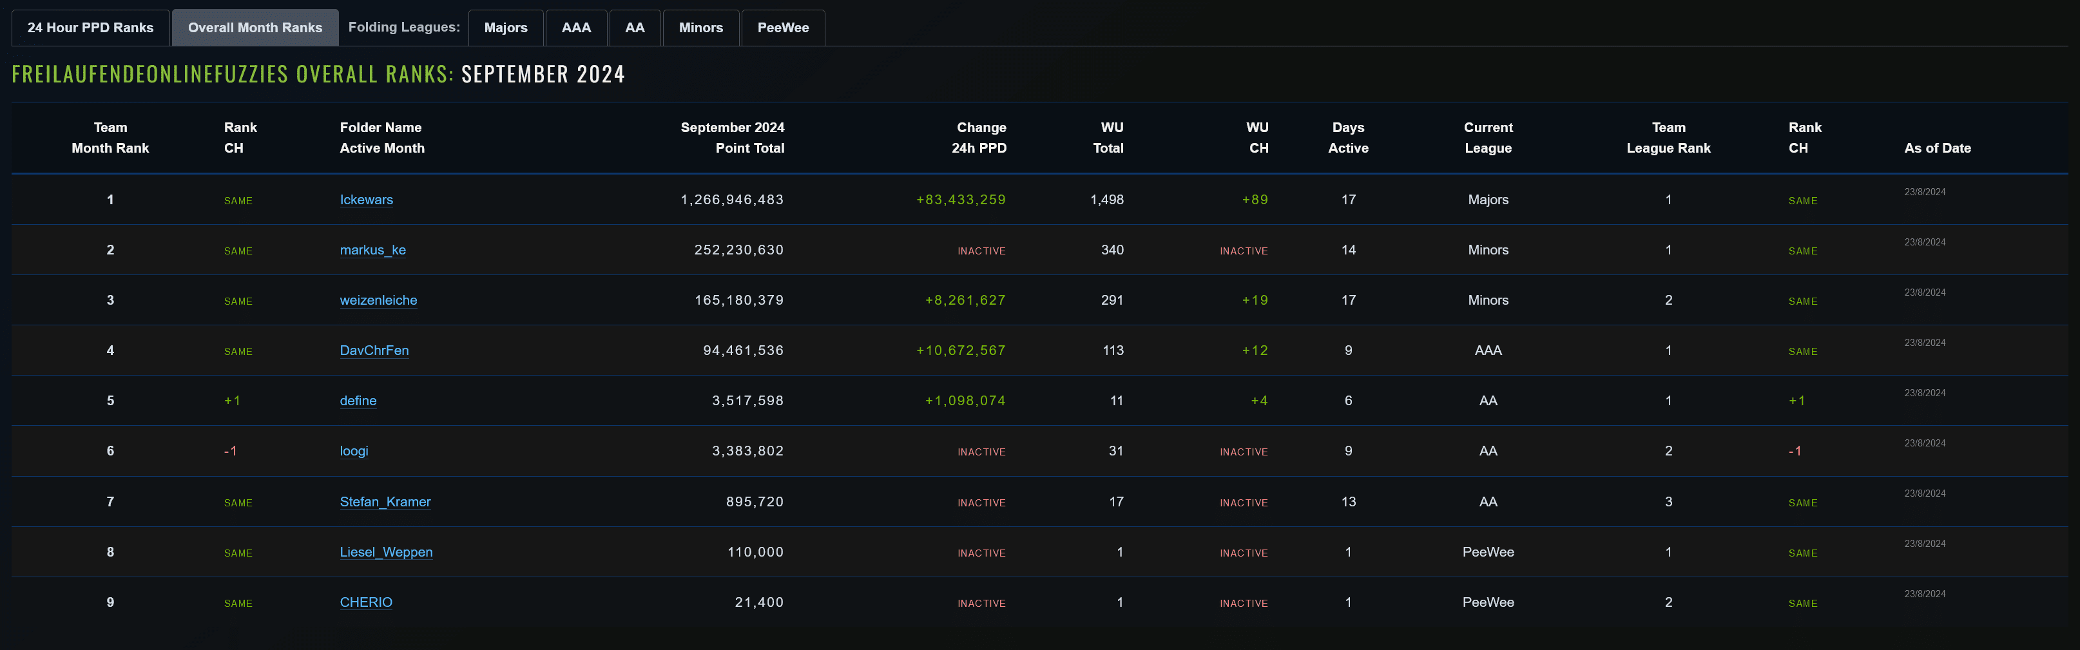Click the WU total 1,498 cell
The width and height of the screenshot is (2080, 650).
[x=1107, y=200]
